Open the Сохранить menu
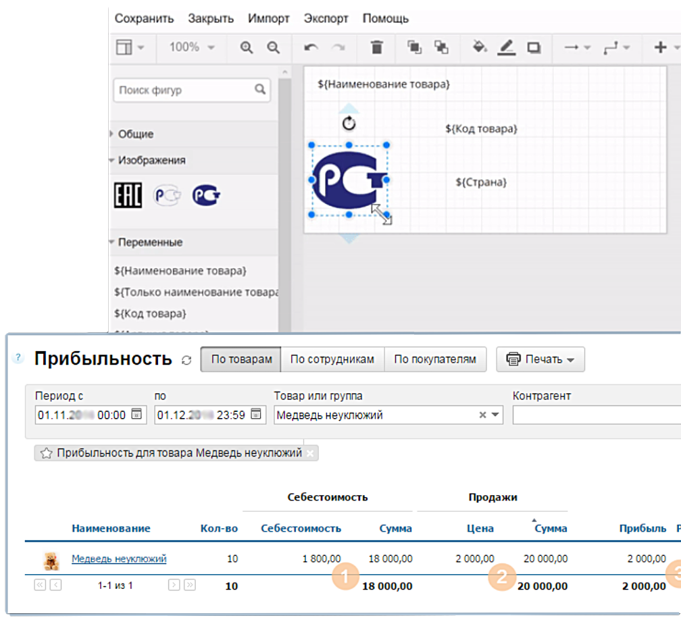The height and width of the screenshot is (620, 681). tap(144, 18)
